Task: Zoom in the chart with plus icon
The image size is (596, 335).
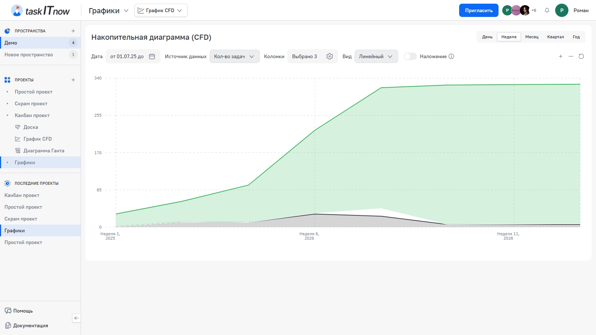Action: [561, 56]
